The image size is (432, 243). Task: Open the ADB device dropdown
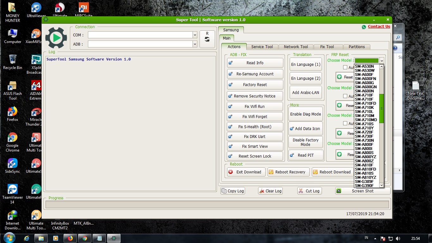click(195, 44)
